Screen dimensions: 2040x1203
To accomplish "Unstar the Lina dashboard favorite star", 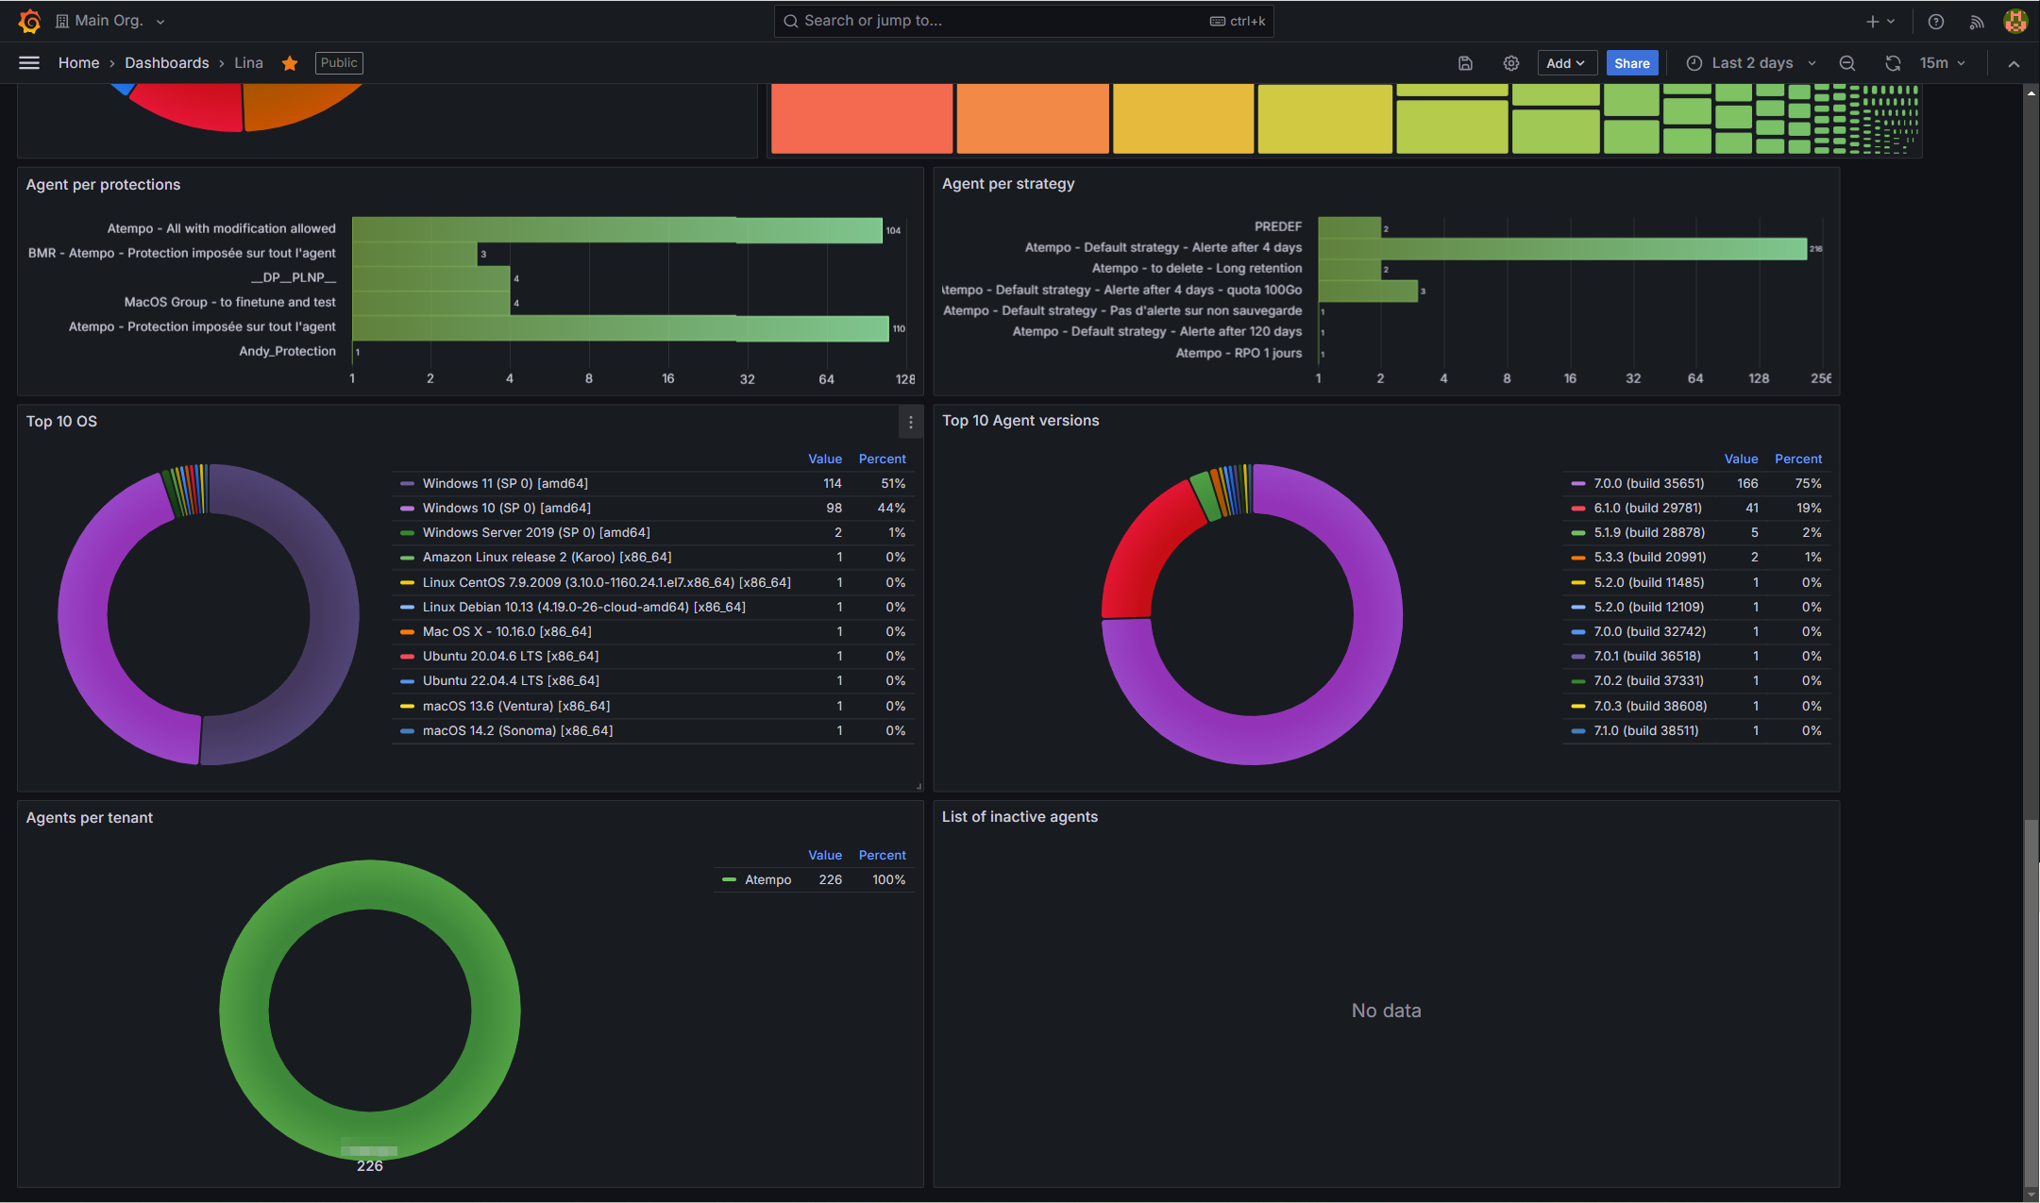I will (x=290, y=63).
